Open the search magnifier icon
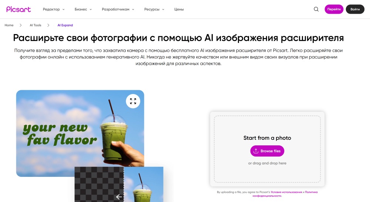370x202 pixels. click(x=316, y=9)
